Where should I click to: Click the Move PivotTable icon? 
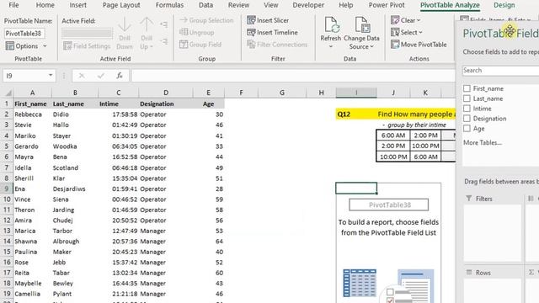click(x=395, y=45)
